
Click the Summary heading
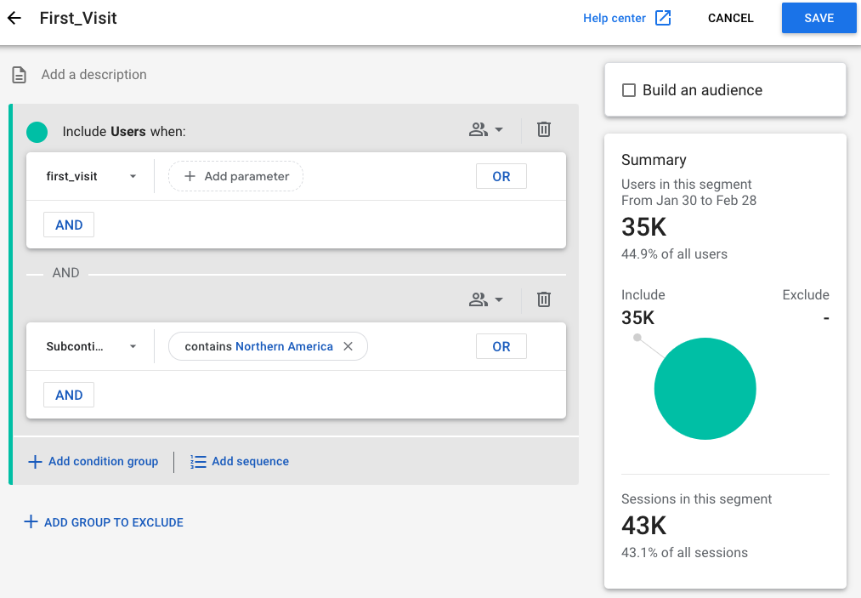click(654, 160)
